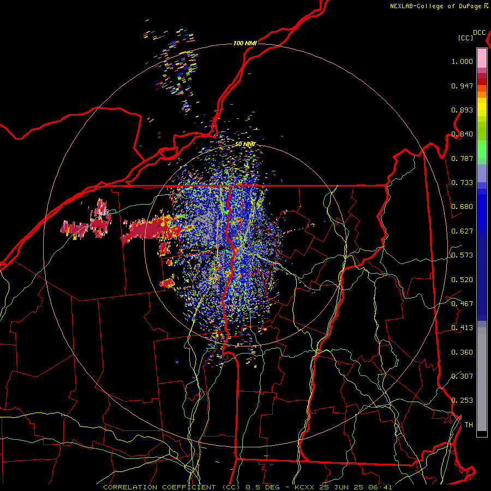Click the 0.467 scale value
The height and width of the screenshot is (491, 491).
(x=462, y=304)
